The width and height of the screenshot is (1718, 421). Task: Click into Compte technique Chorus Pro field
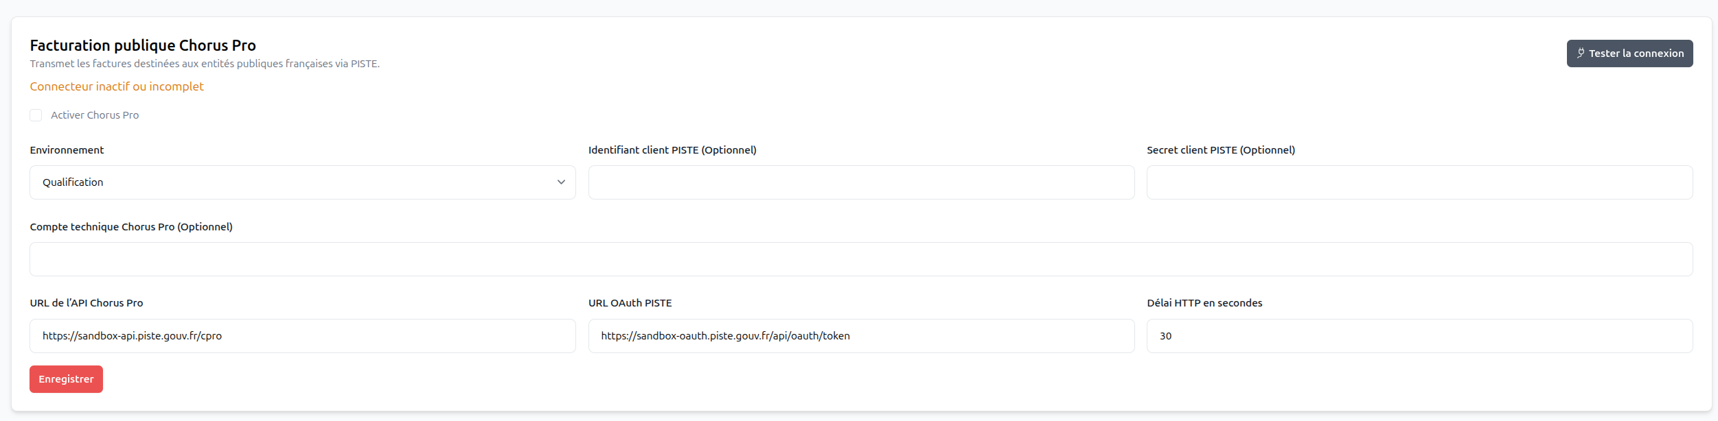point(861,259)
